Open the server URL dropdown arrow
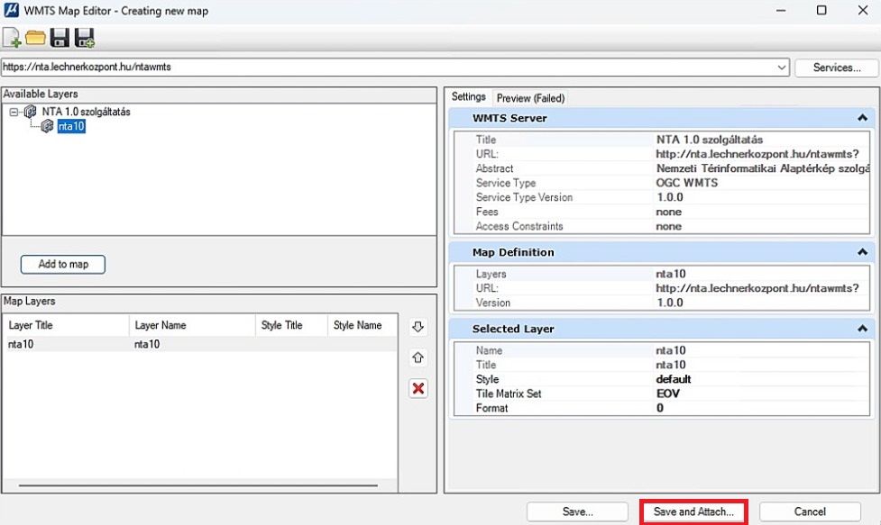 coord(782,68)
